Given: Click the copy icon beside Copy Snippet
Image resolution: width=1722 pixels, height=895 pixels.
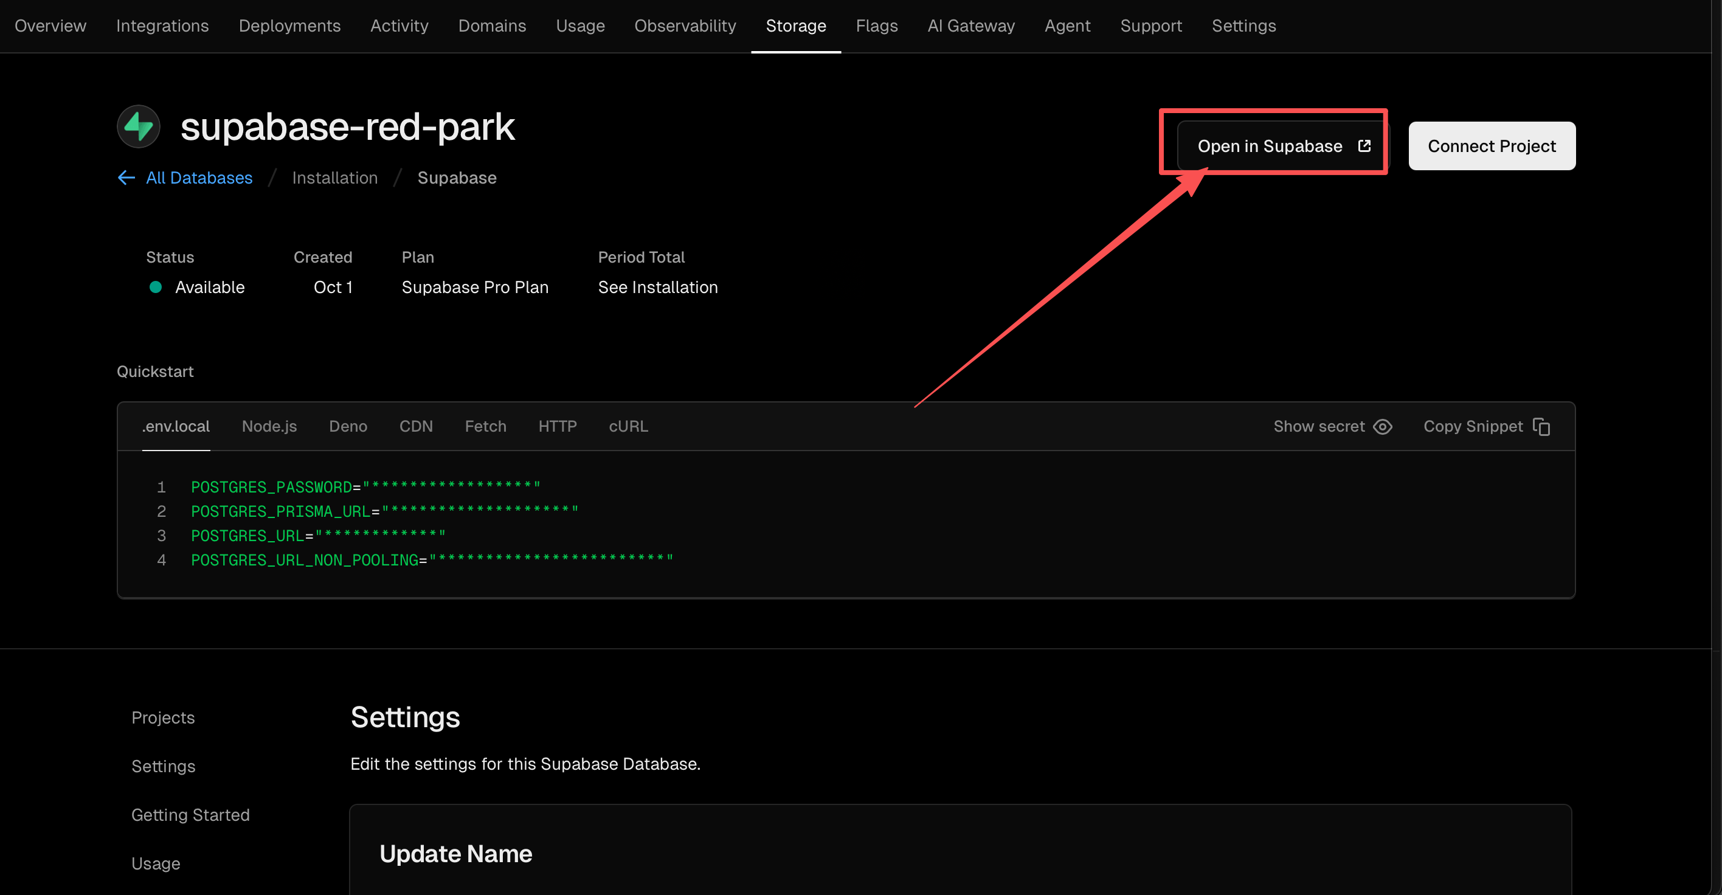Looking at the screenshot, I should (x=1541, y=426).
